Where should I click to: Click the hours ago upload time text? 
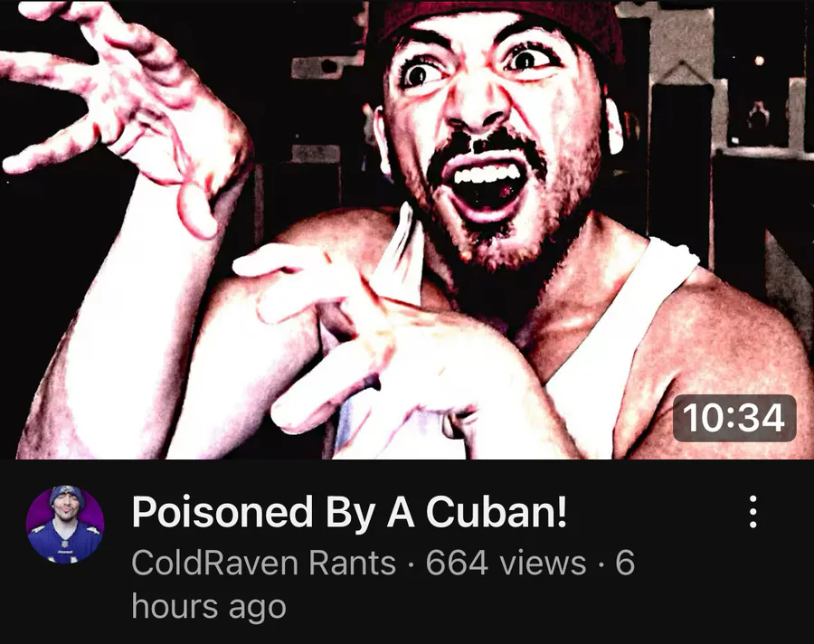click(x=209, y=607)
